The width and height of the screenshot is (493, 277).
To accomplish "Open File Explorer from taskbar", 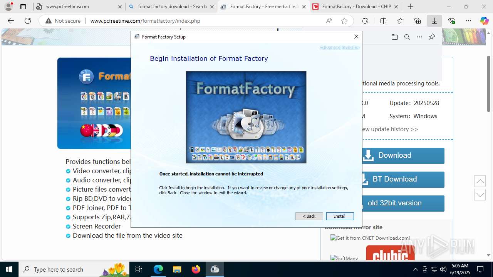I will pyautogui.click(x=177, y=269).
